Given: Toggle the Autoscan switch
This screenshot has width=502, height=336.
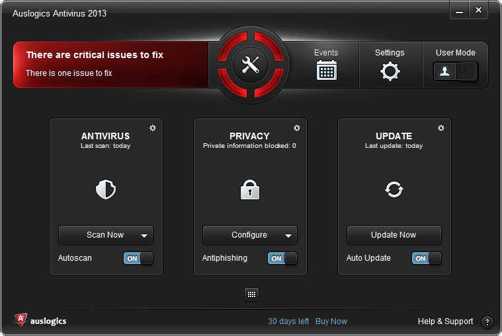Looking at the screenshot, I should coord(138,258).
